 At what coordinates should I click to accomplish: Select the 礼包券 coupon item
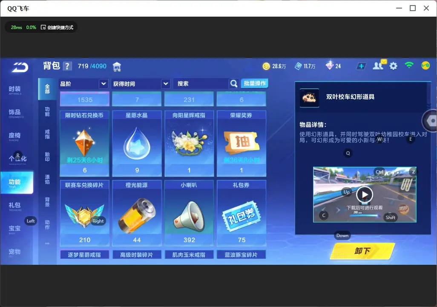(241, 213)
